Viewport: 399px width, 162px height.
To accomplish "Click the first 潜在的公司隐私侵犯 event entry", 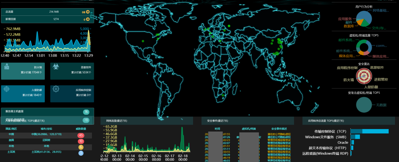I will (x=279, y=134).
